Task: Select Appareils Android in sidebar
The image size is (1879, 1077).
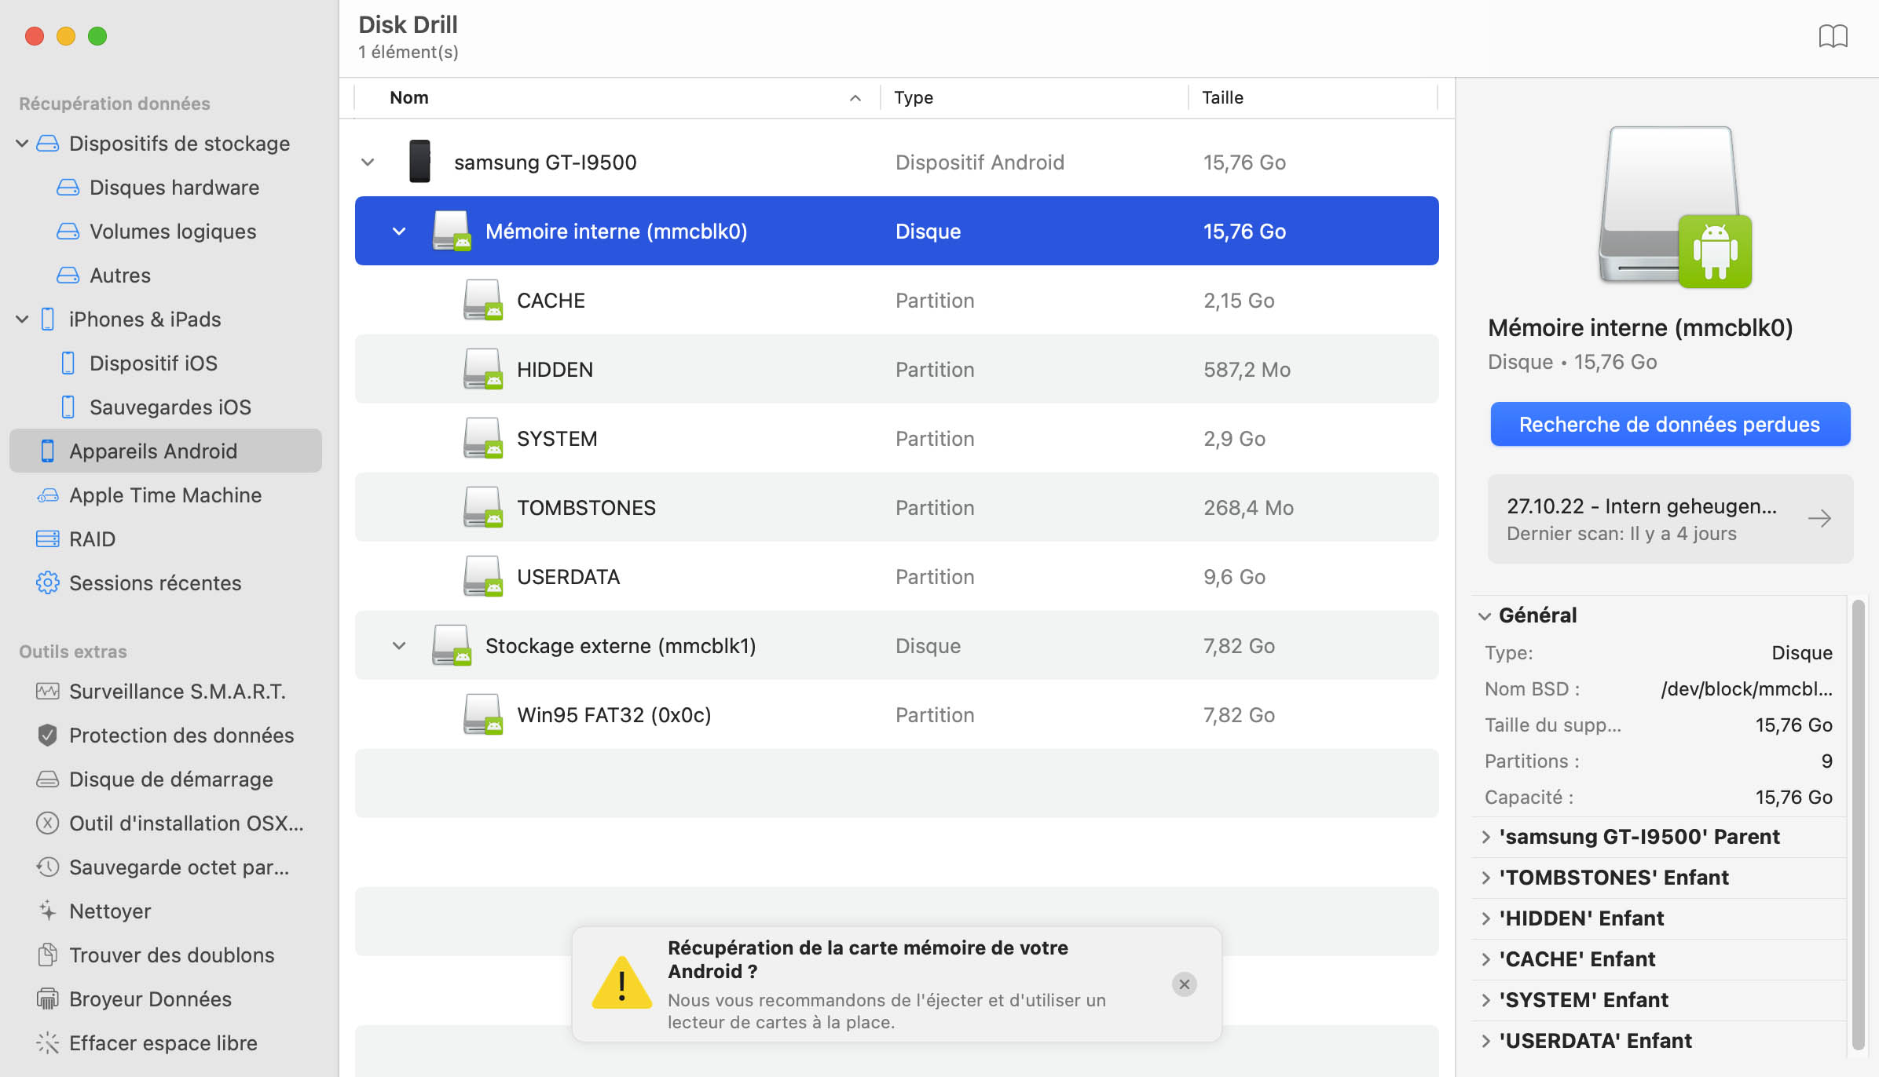Action: click(x=166, y=451)
